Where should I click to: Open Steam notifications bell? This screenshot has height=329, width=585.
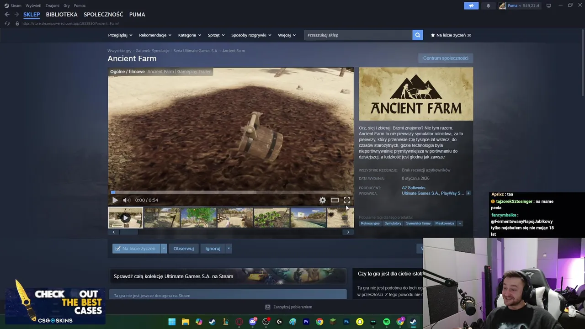point(488,6)
